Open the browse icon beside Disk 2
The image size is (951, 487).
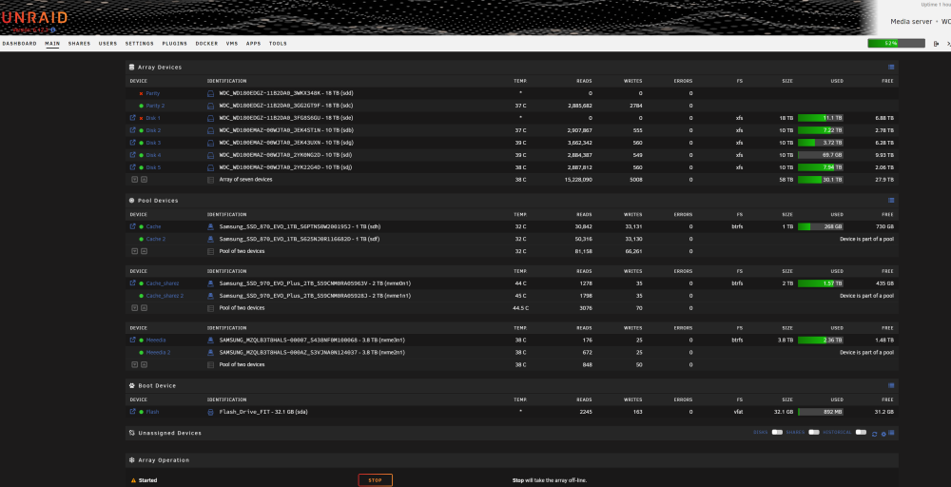[133, 130]
